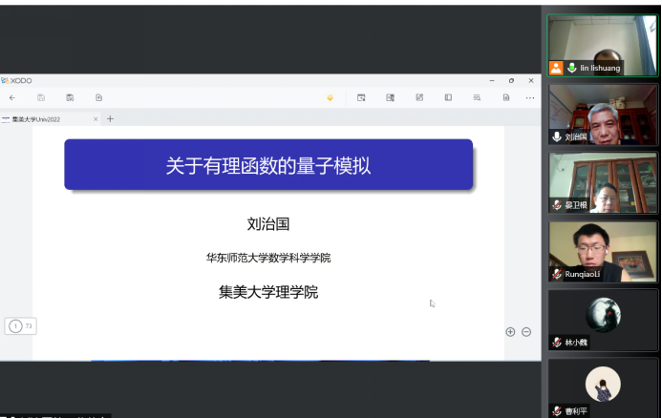This screenshot has height=418, width=662.
Task: Click the save-as icon beside save
Action: [x=70, y=97]
